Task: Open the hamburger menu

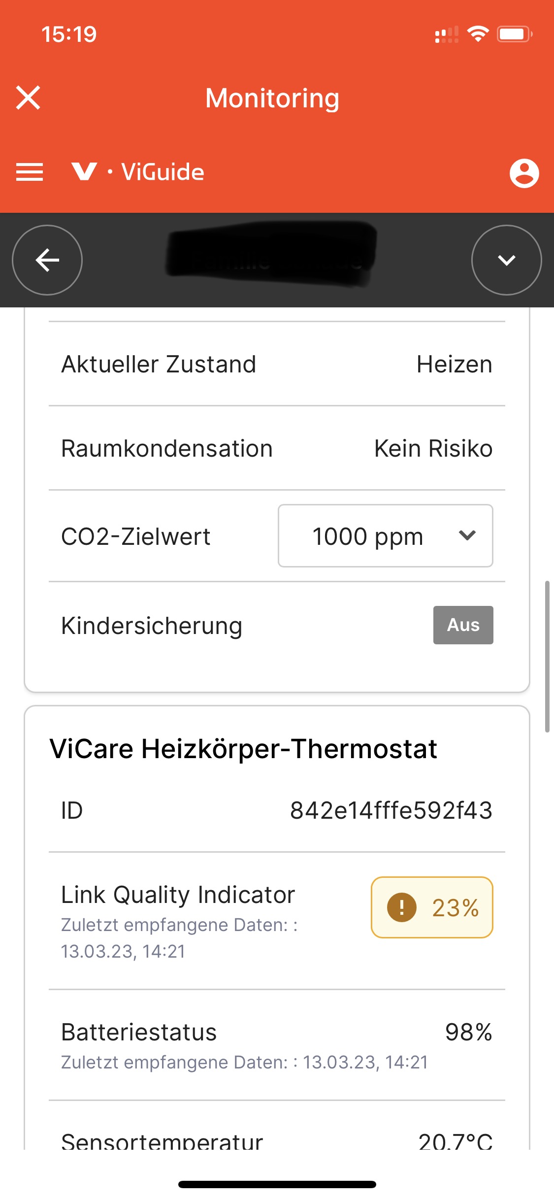Action: [x=30, y=172]
